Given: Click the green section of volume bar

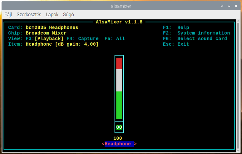Looking at the screenshot, I should tap(119, 105).
